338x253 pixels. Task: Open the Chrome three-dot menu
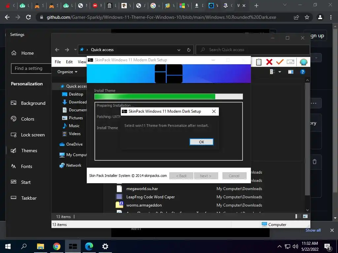(331, 17)
